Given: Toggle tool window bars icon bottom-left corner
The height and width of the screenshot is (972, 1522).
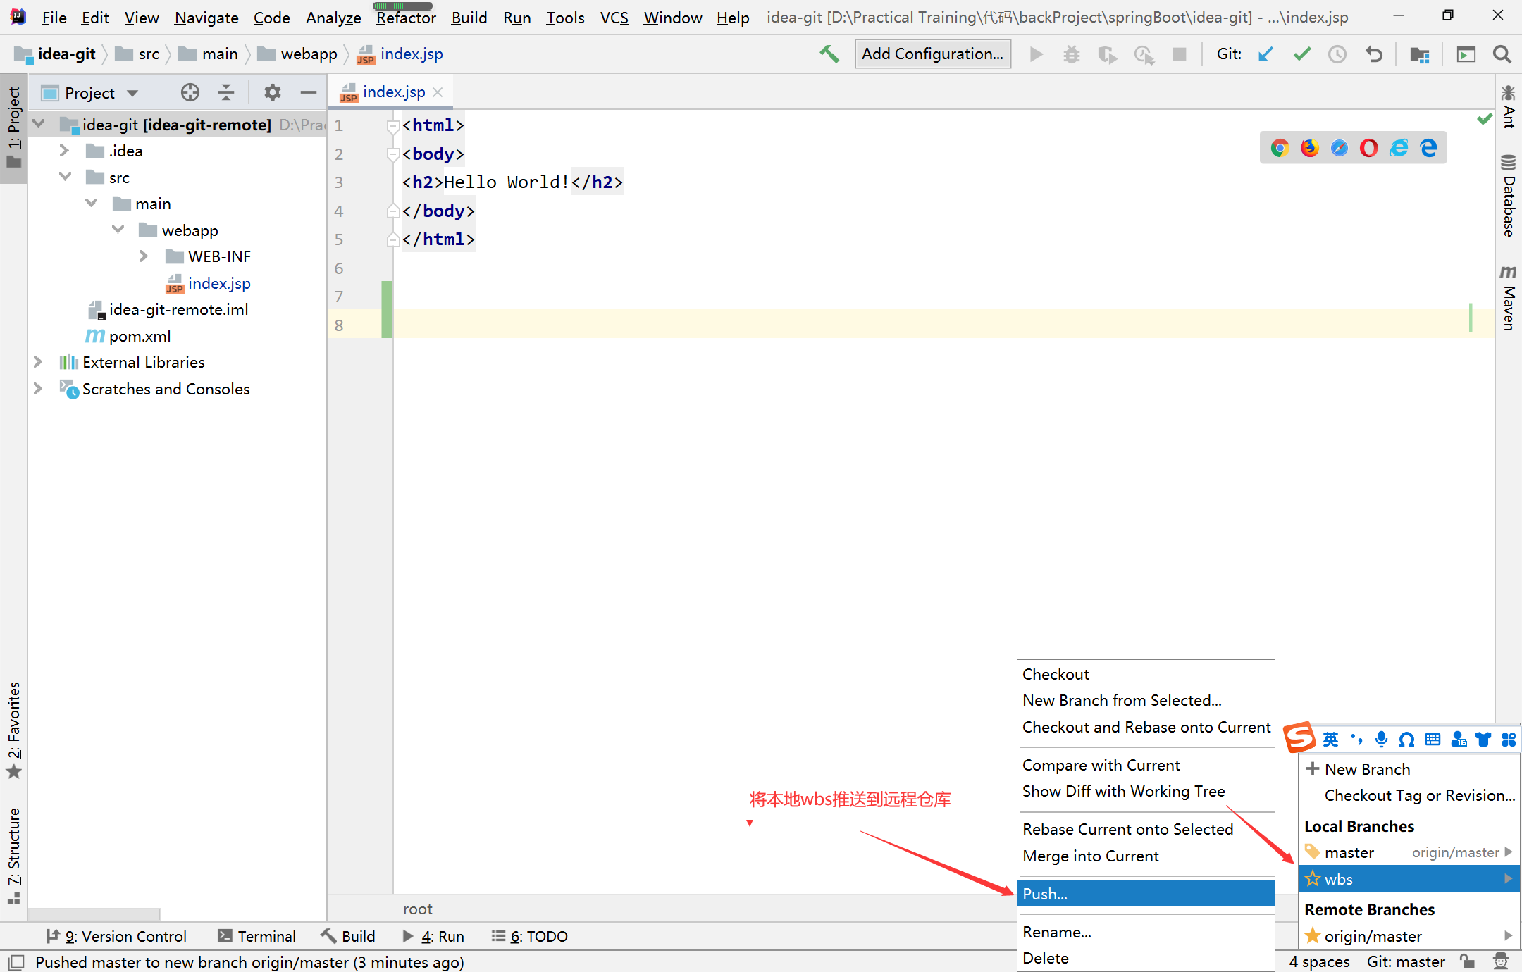Looking at the screenshot, I should tap(16, 962).
